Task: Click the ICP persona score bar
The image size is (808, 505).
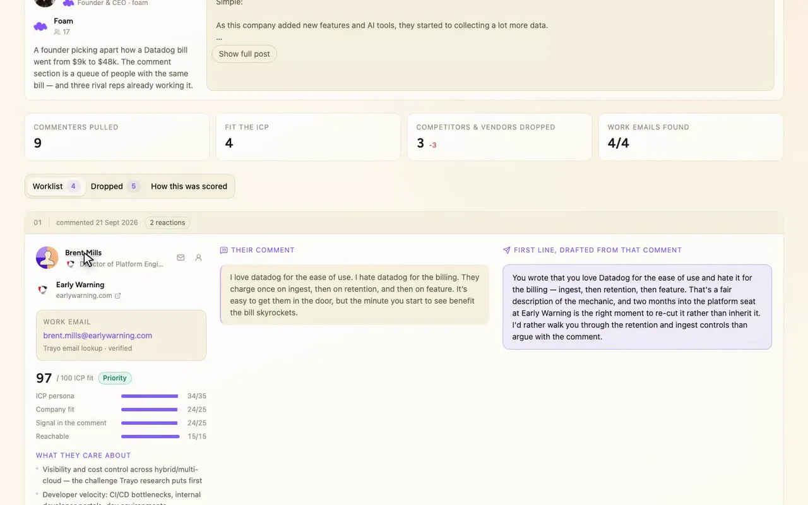Action: [150, 396]
